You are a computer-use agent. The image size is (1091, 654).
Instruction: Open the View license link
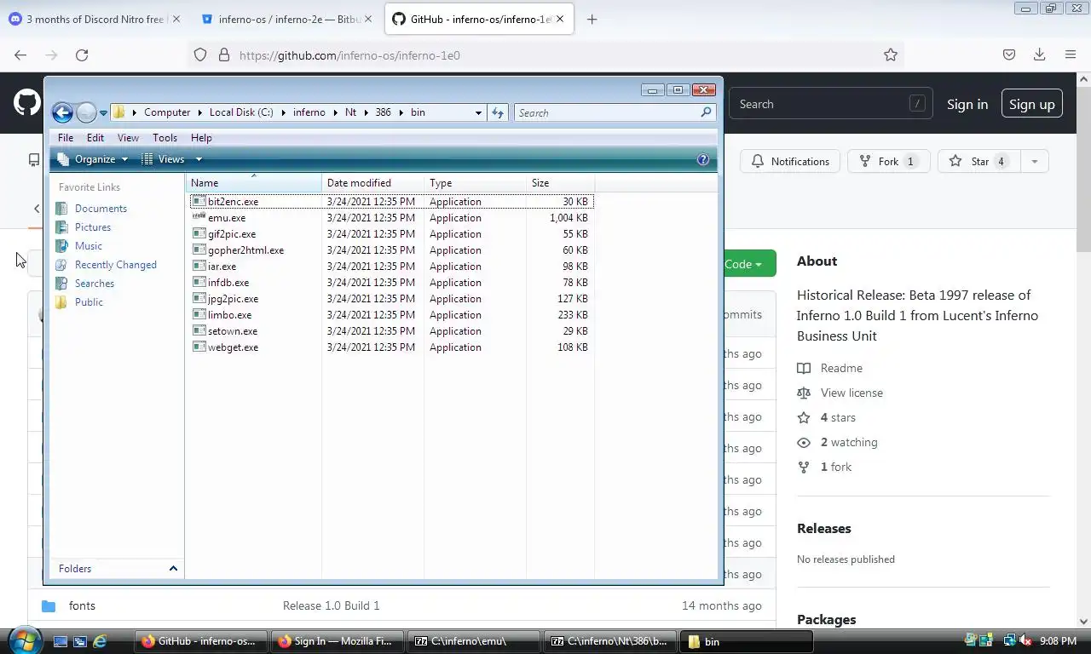851,393
